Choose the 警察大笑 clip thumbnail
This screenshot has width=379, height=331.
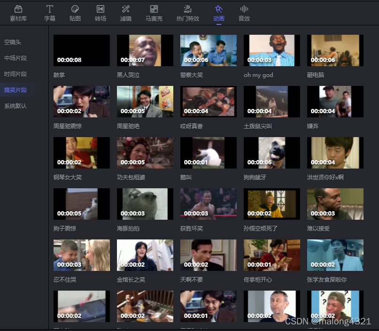coord(209,51)
